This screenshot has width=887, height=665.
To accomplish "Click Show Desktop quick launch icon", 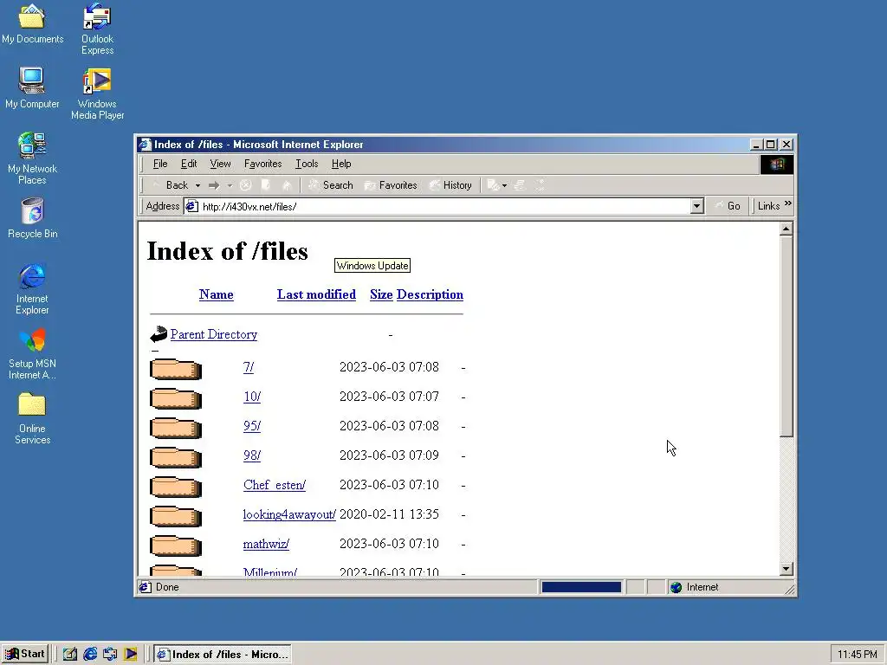I will [x=69, y=655].
